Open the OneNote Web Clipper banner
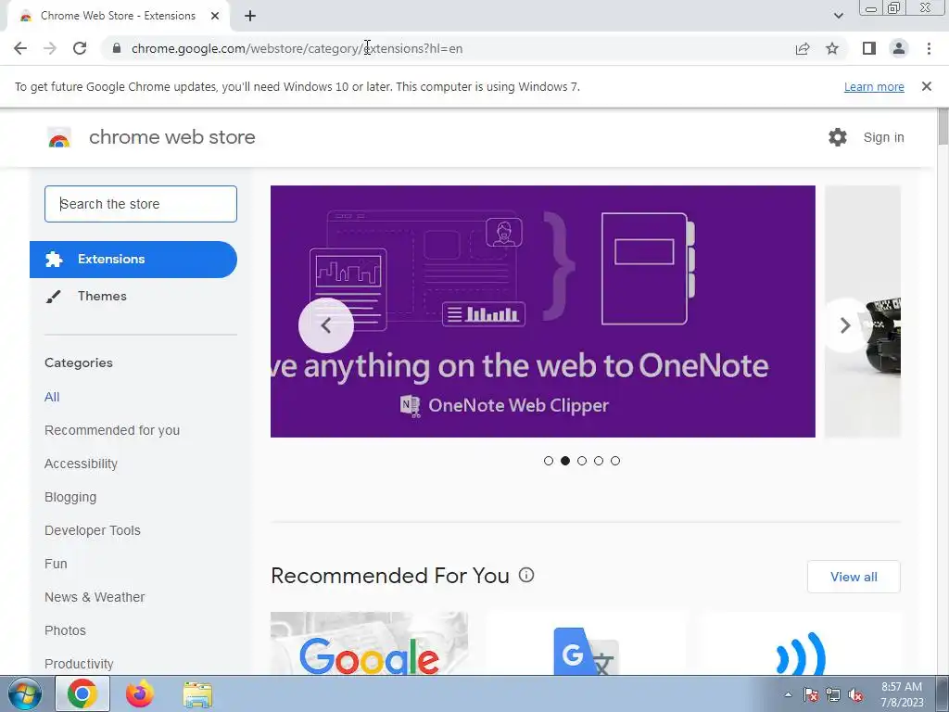 543,311
